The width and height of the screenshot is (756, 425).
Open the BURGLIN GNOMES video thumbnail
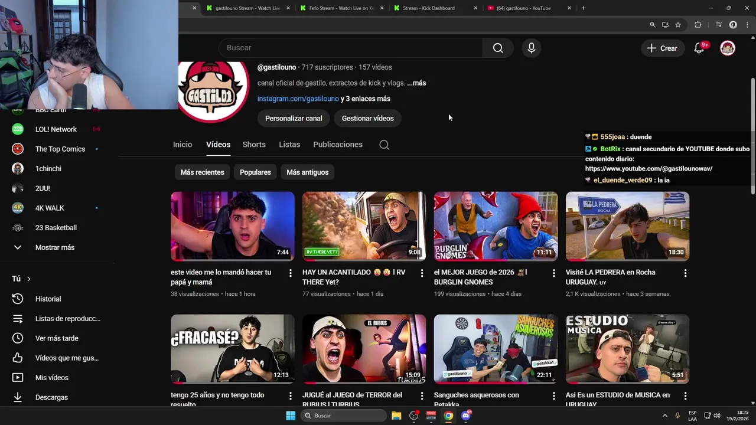tap(496, 226)
